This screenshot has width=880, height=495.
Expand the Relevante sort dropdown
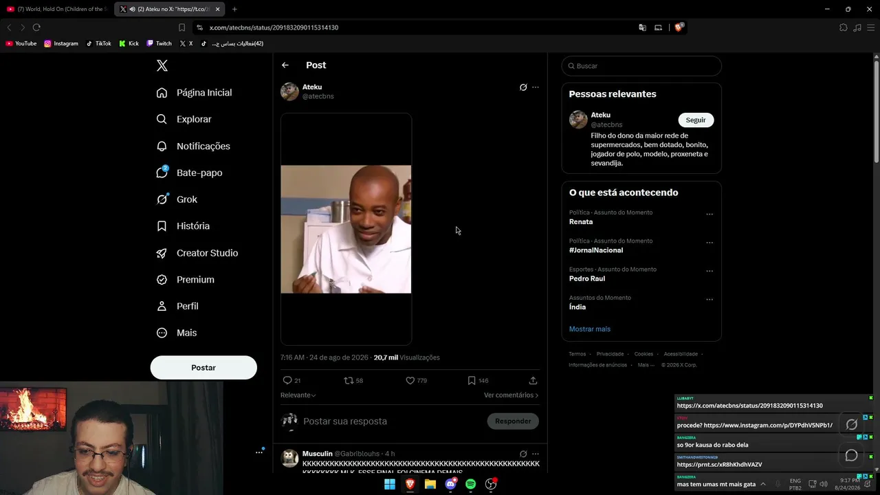(x=298, y=395)
